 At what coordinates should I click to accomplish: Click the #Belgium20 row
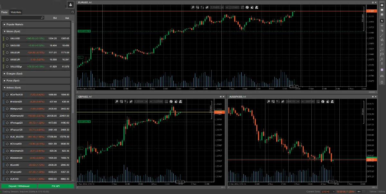(x=36, y=109)
